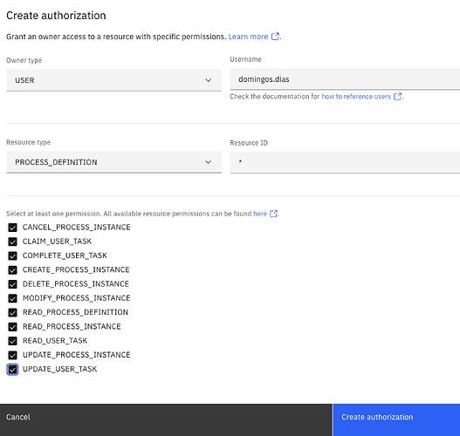Click Create authorization button
Image resolution: width=460 pixels, height=436 pixels.
pyautogui.click(x=396, y=420)
